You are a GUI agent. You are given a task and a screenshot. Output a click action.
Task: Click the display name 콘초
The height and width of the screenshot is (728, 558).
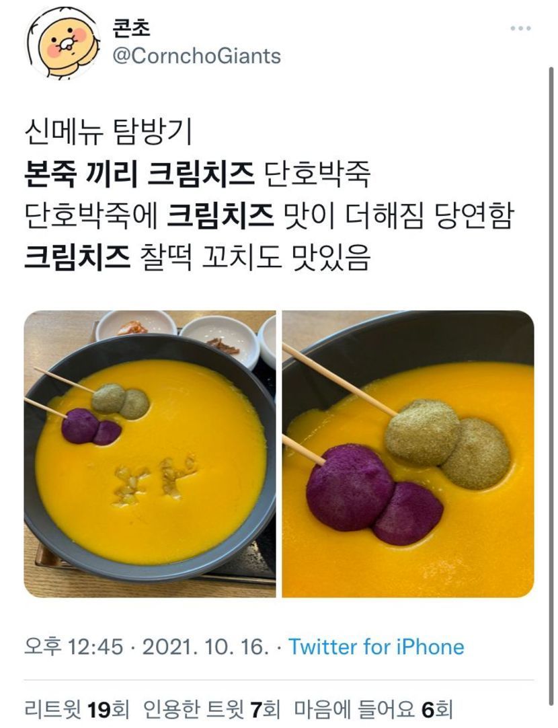click(x=132, y=28)
